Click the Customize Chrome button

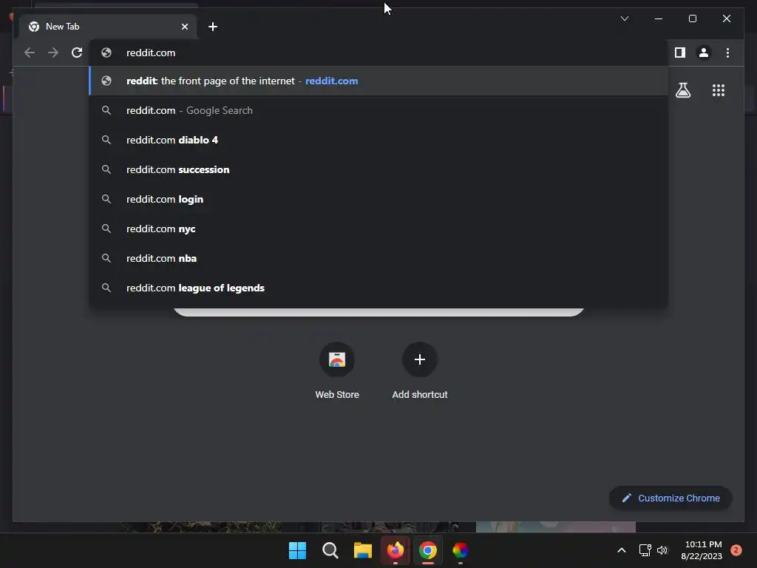coord(671,498)
